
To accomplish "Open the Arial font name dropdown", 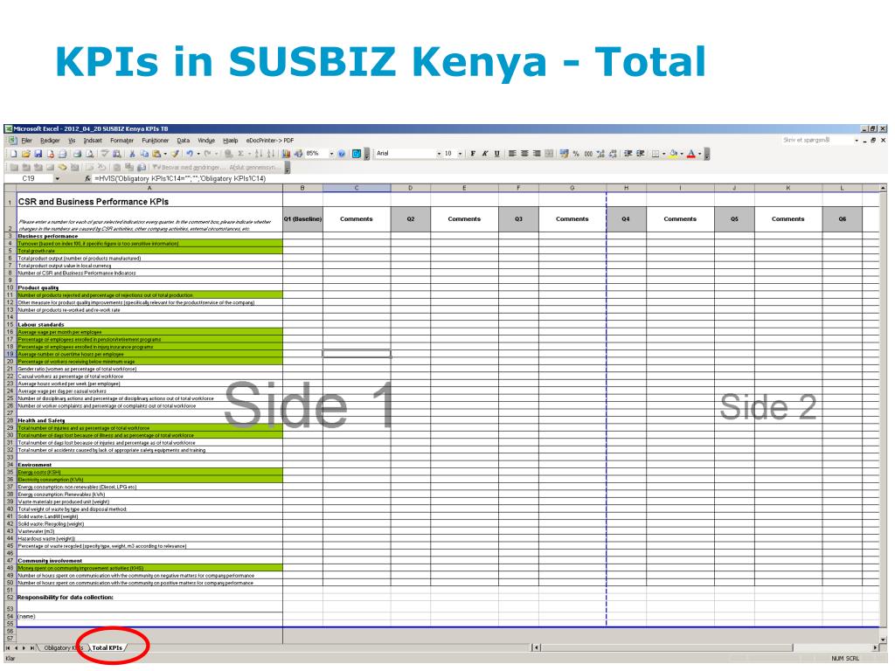I will pos(439,154).
